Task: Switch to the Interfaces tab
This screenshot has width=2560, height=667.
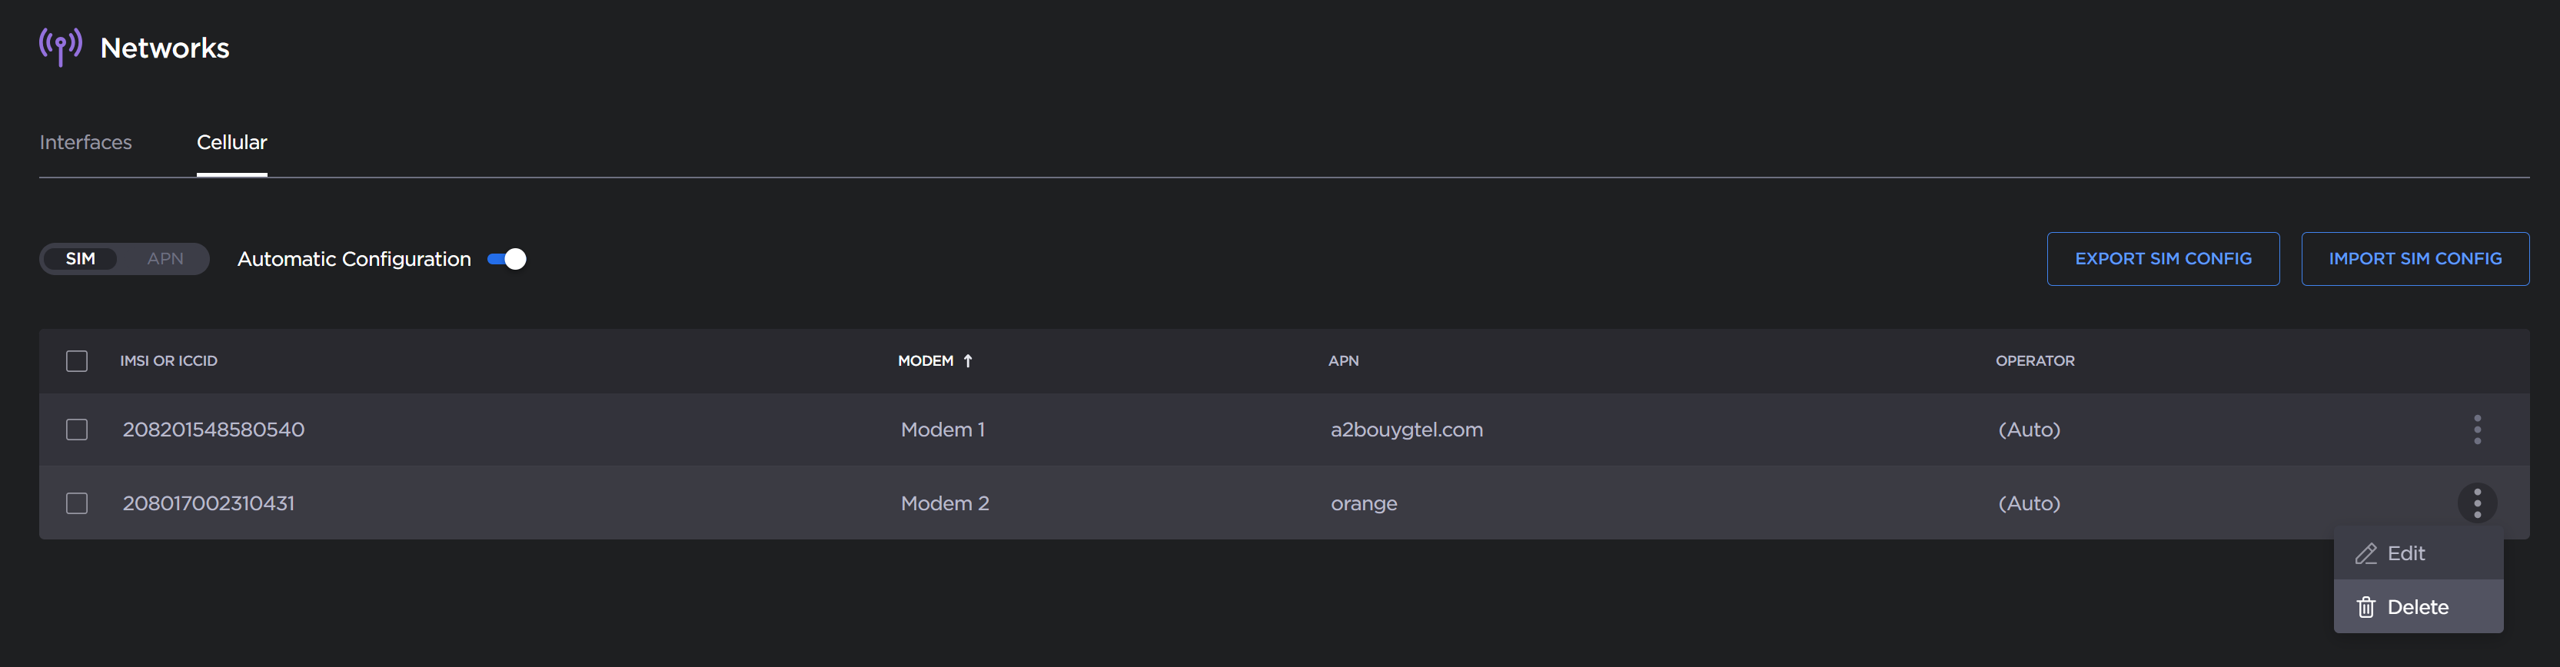Action: click(85, 142)
